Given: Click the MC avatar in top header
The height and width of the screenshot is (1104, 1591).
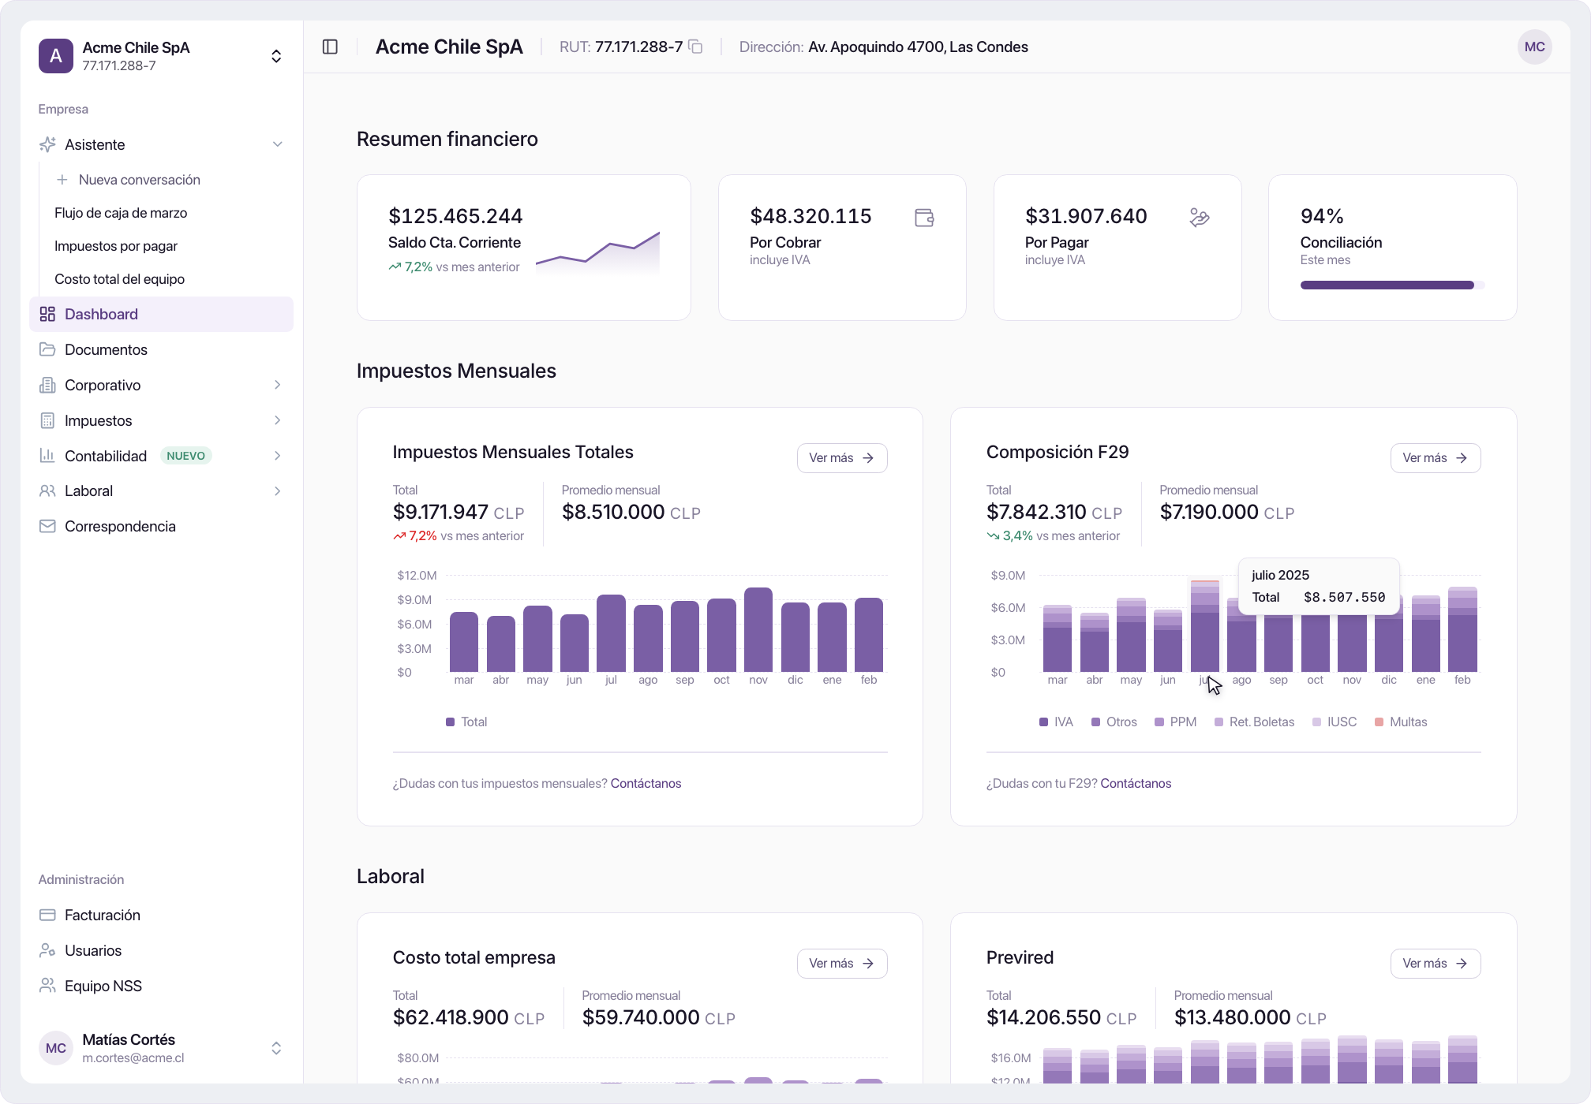Looking at the screenshot, I should pyautogui.click(x=1534, y=47).
